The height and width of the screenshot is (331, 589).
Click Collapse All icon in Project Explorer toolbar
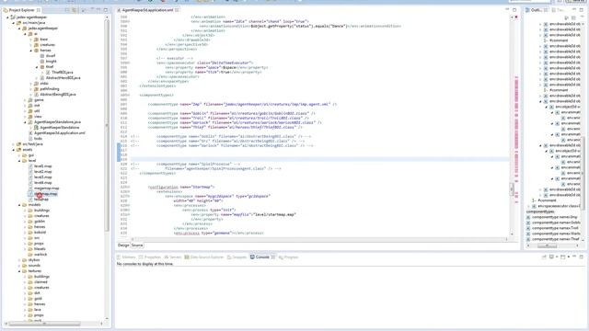67,10
